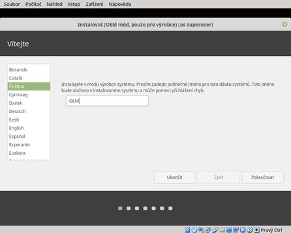Select Čeština in the language list
The width and height of the screenshot is (291, 234).
pyautogui.click(x=29, y=86)
